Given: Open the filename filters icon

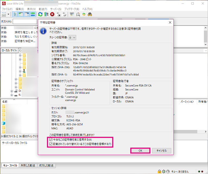Looking at the screenshot, I should 72,14.
